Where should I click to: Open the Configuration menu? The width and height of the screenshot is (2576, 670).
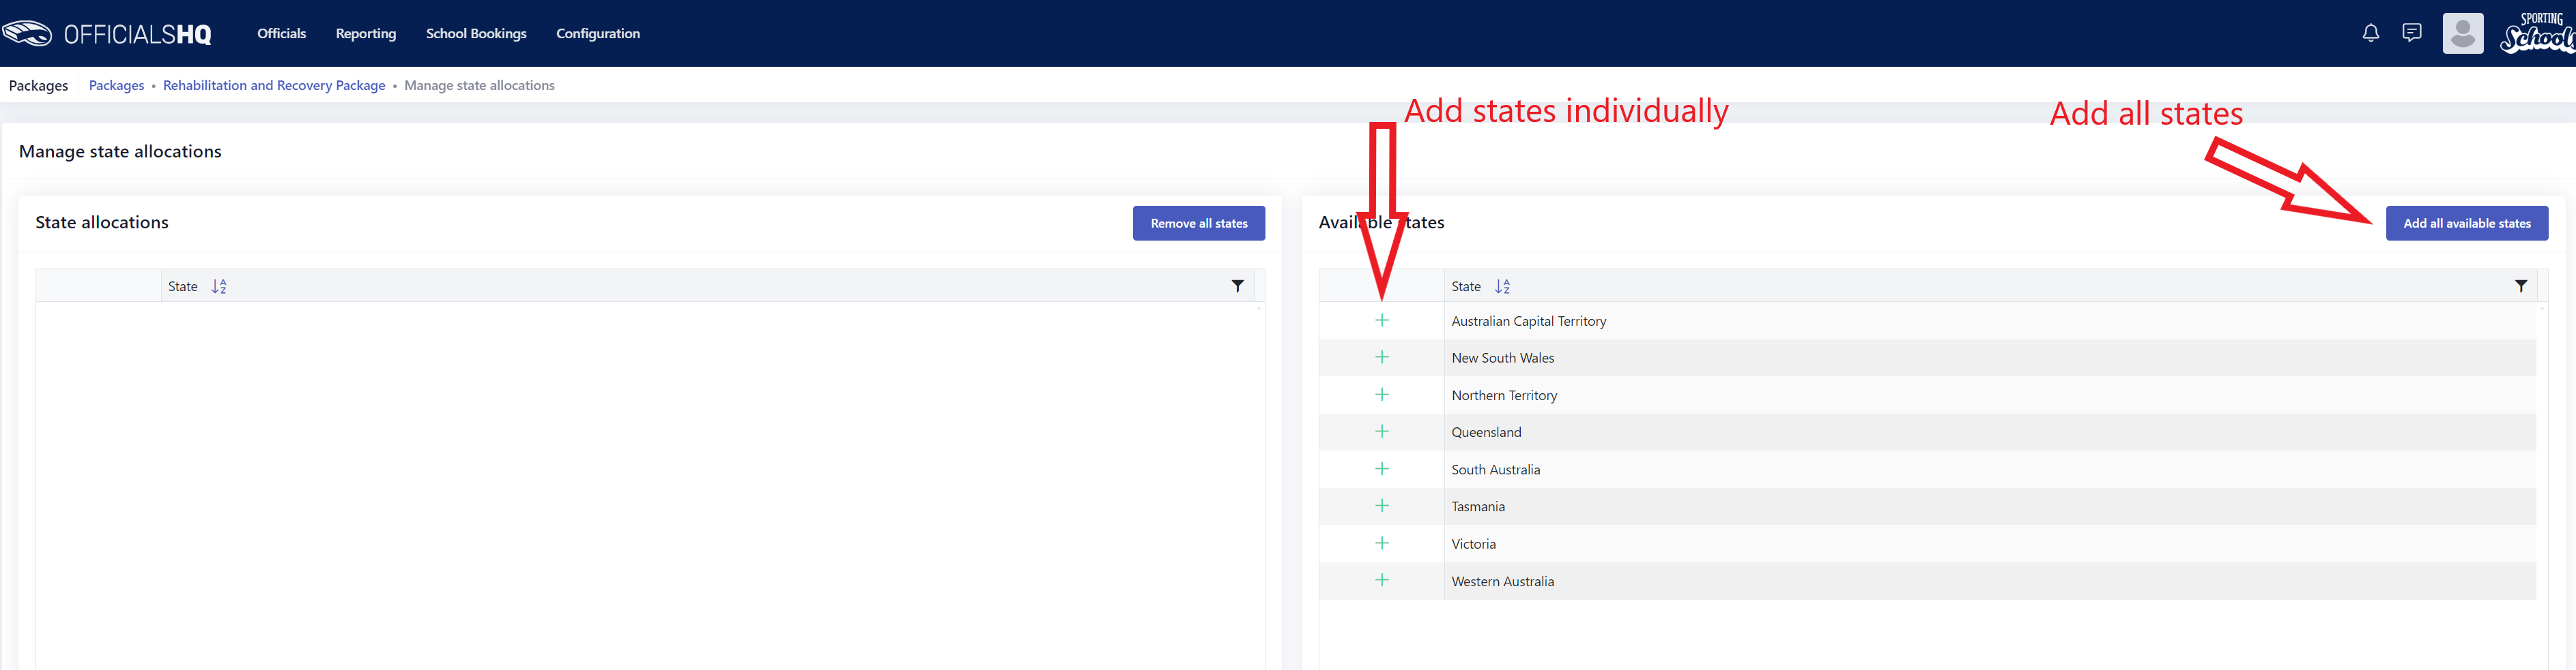[598, 33]
